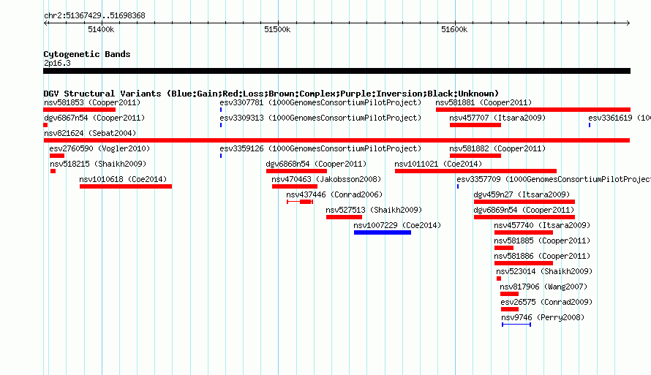Open nsv518215 (Shaikh2009) variant
The width and height of the screenshot is (651, 375).
coord(98,164)
